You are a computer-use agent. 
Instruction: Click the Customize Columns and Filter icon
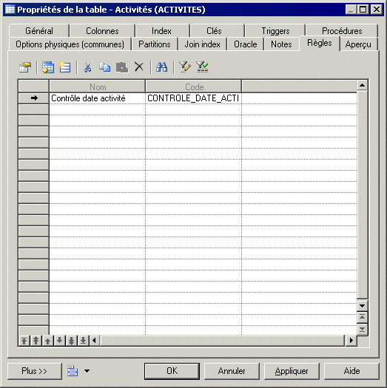[x=185, y=67]
